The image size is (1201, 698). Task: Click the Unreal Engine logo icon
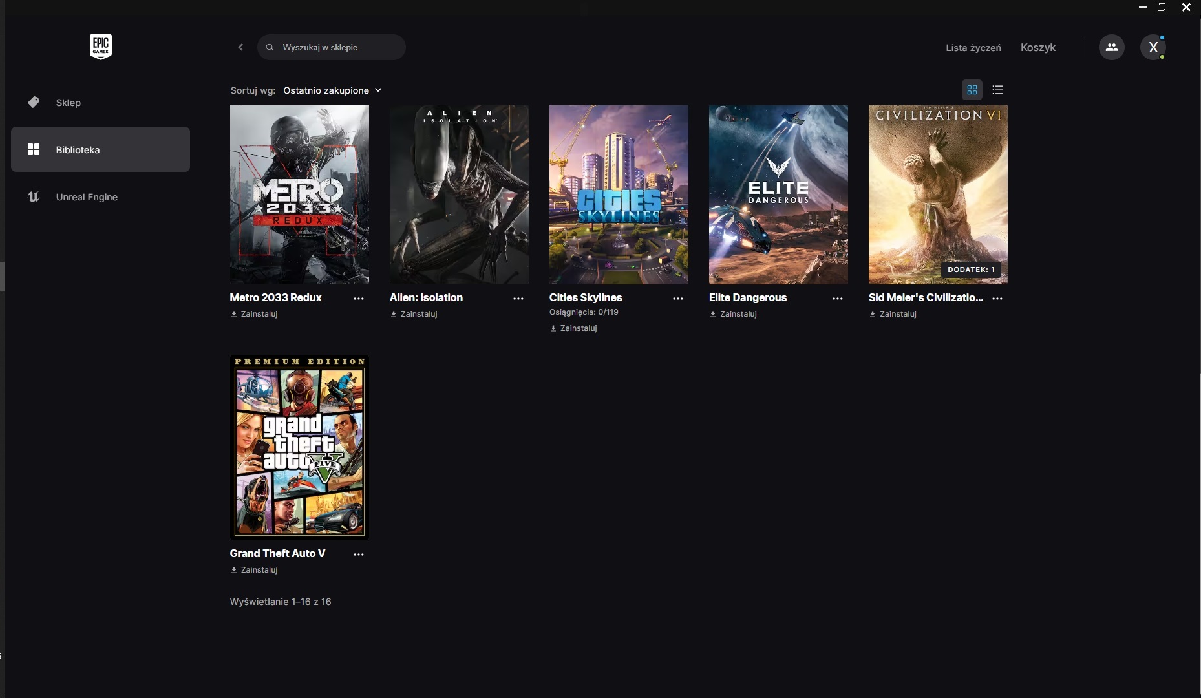click(34, 196)
